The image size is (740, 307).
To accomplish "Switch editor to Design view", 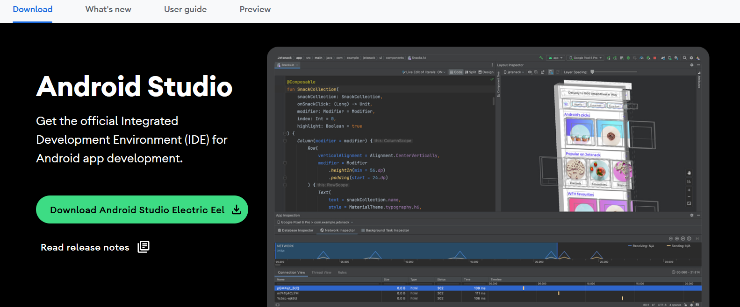I will point(486,72).
